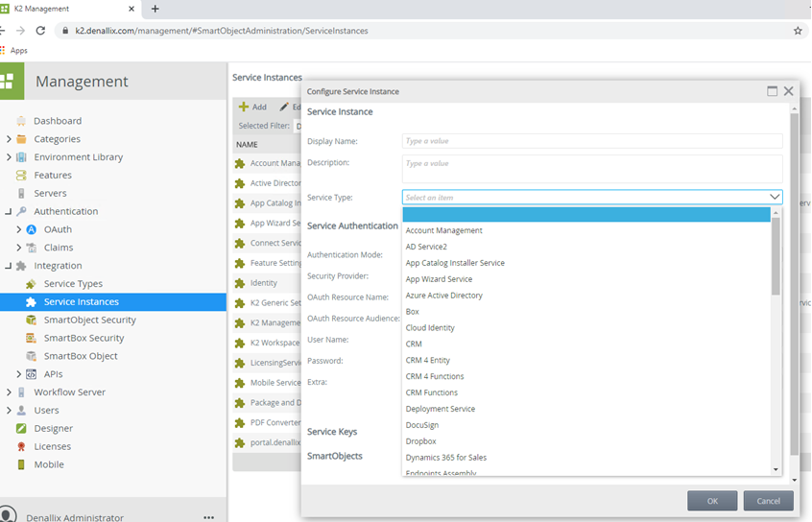This screenshot has width=812, height=522.
Task: Expand the Categories tree node
Action: 9,139
